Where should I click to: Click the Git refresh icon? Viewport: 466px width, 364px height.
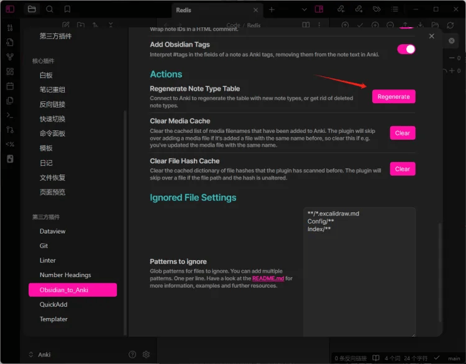[x=450, y=25]
